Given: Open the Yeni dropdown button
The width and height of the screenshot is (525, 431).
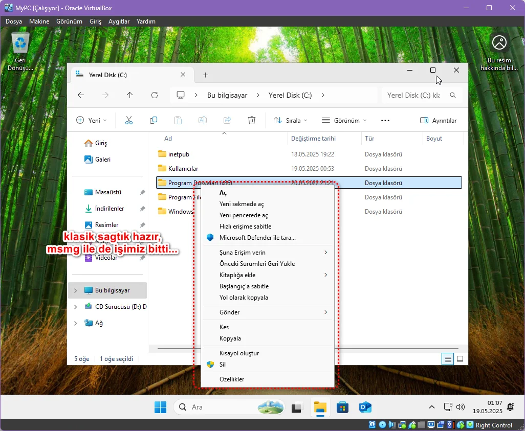Looking at the screenshot, I should tap(92, 121).
